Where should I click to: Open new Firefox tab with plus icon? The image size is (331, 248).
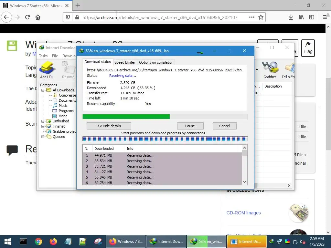pos(78,5)
